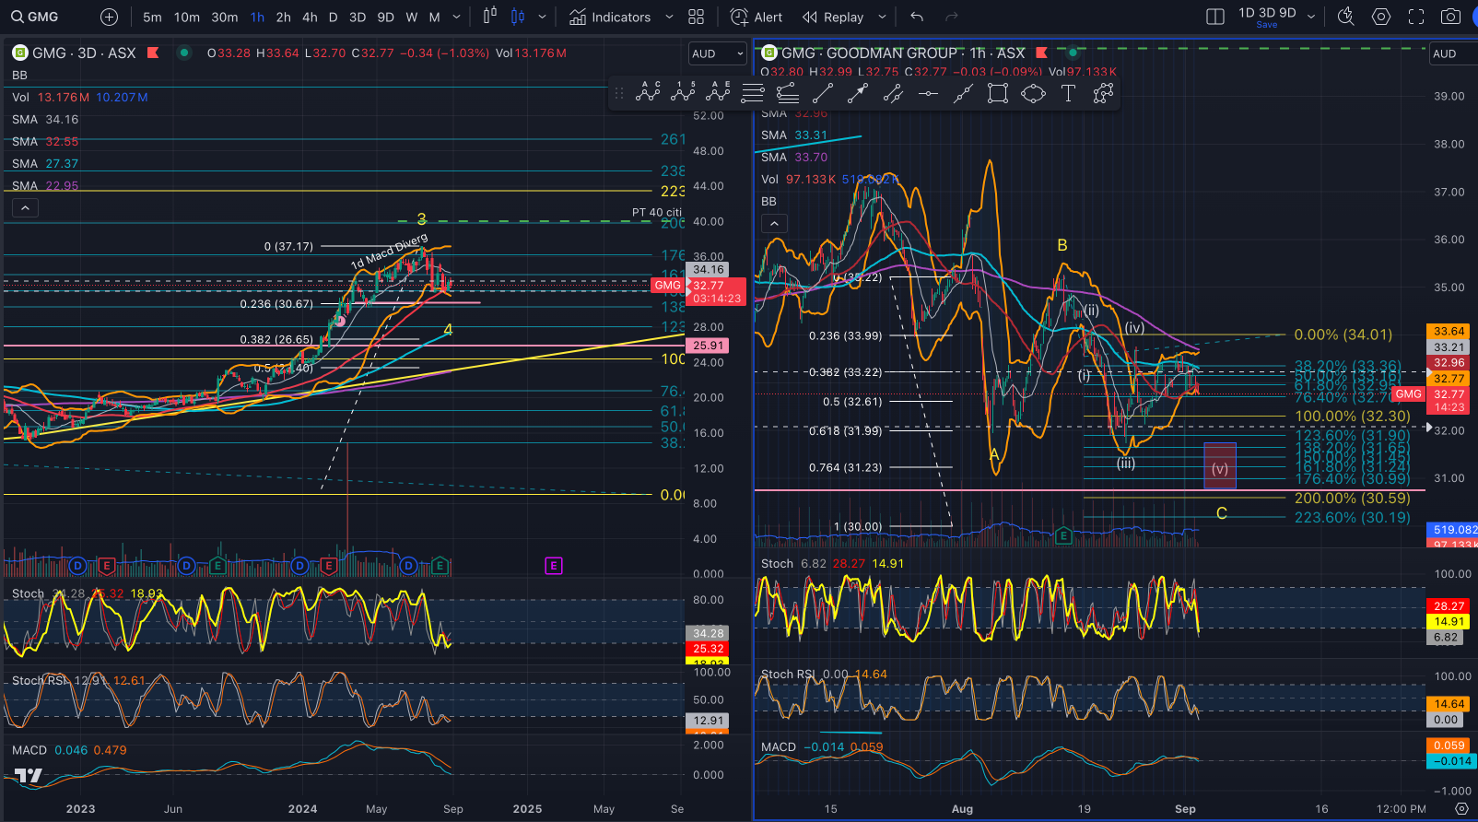Open the chart style dropdown
1478x822 pixels.
[542, 17]
